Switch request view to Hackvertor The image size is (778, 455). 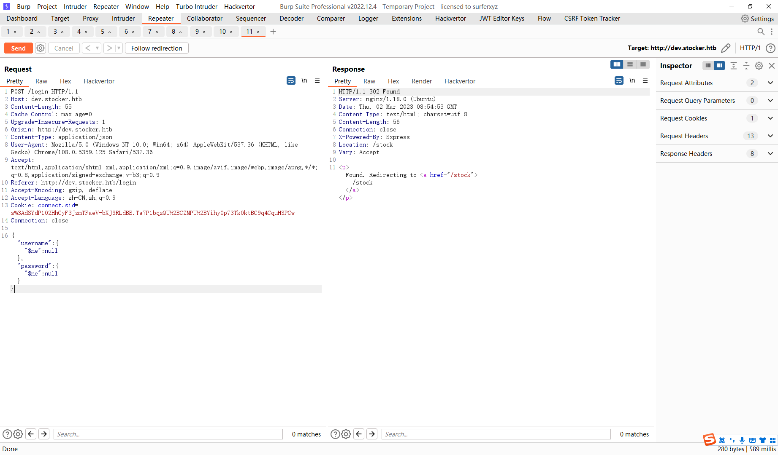coord(99,81)
